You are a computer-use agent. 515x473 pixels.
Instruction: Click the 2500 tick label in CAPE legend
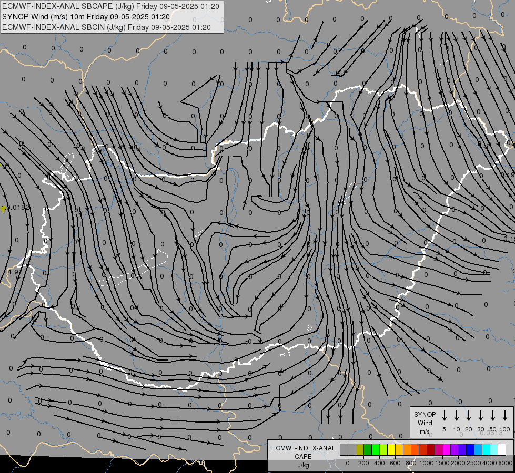[x=474, y=463]
